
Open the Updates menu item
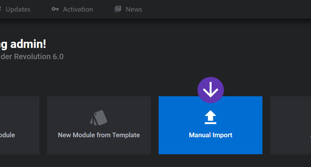click(18, 9)
